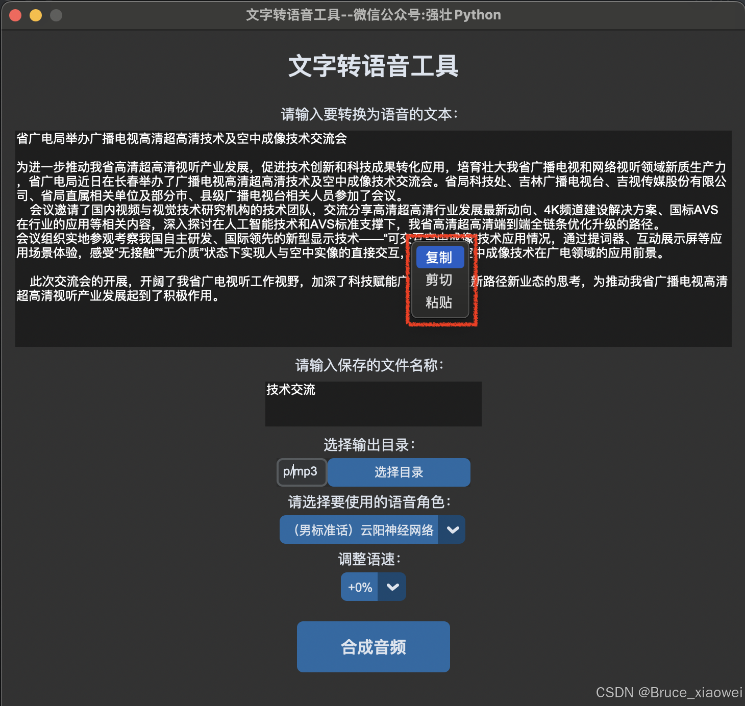This screenshot has height=706, width=745.
Task: Click the label 请输入保存的文件名称:
Action: click(x=369, y=365)
